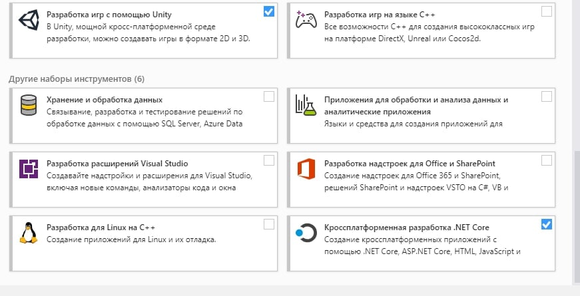Enable Visual Studio extension development checkbox
Viewport: 580px width, 296px height.
point(269,160)
